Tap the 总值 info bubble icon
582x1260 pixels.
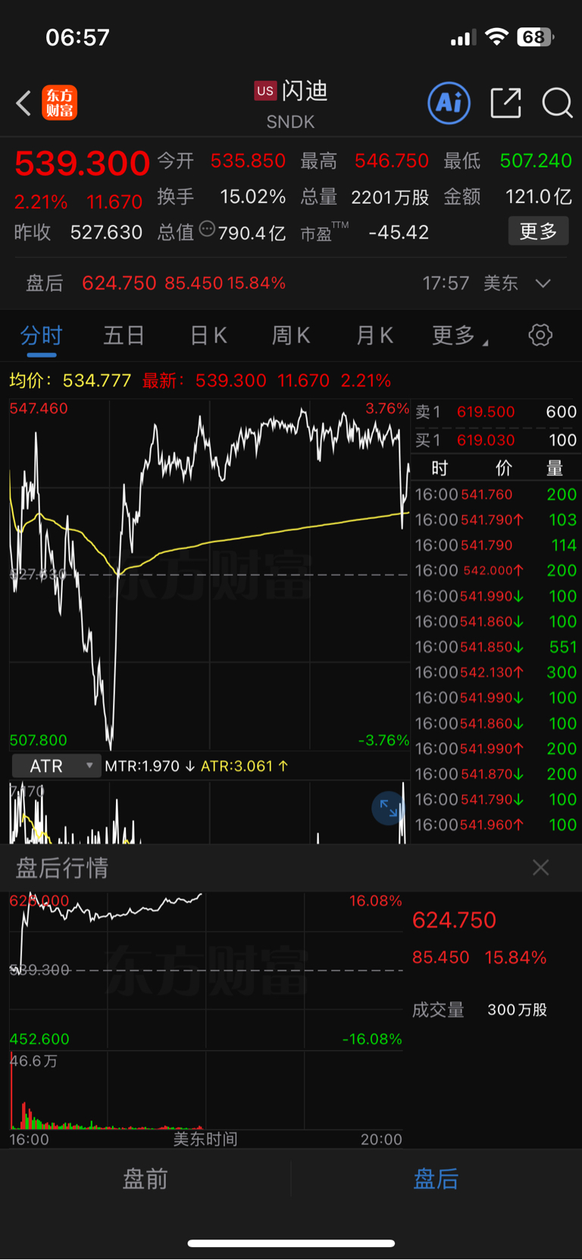[207, 229]
